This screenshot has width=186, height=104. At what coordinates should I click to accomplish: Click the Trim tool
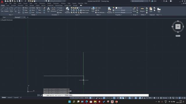point(39,8)
